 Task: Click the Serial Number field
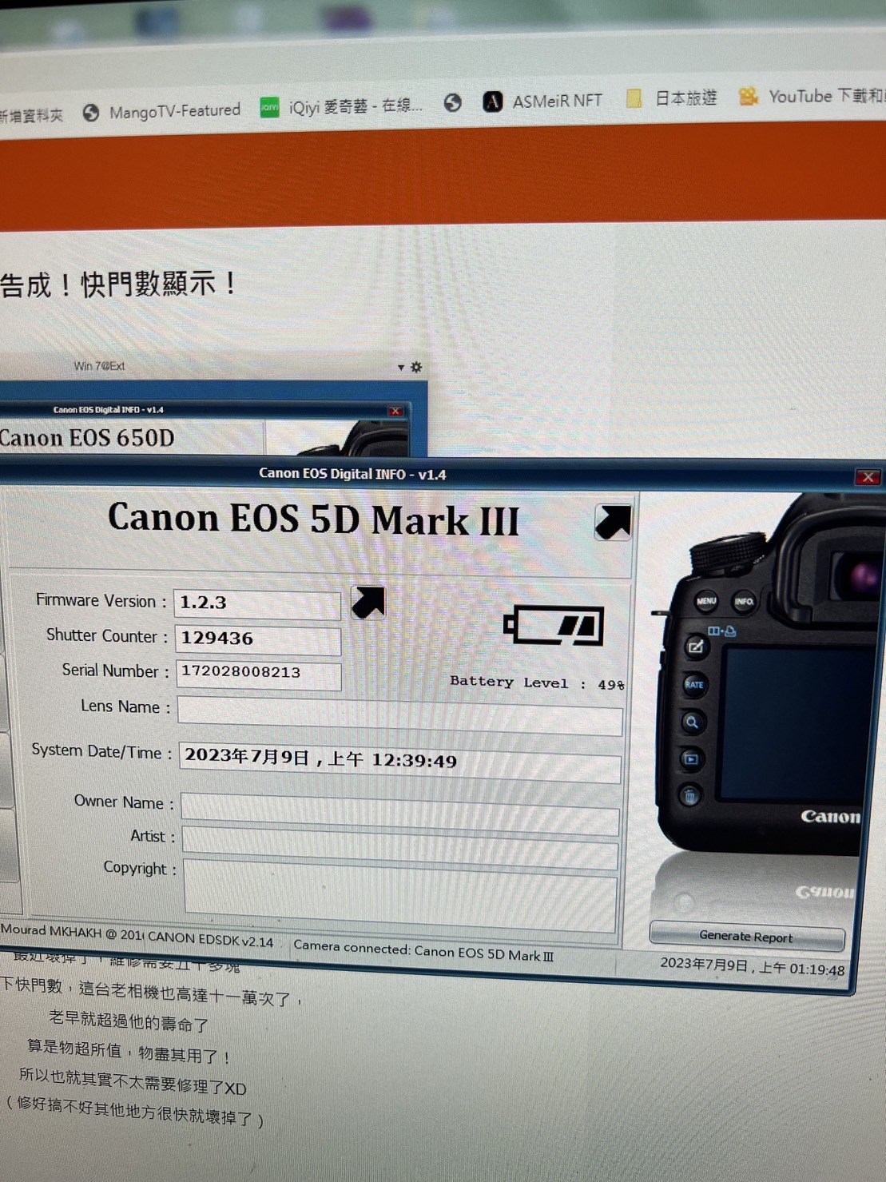tap(257, 675)
